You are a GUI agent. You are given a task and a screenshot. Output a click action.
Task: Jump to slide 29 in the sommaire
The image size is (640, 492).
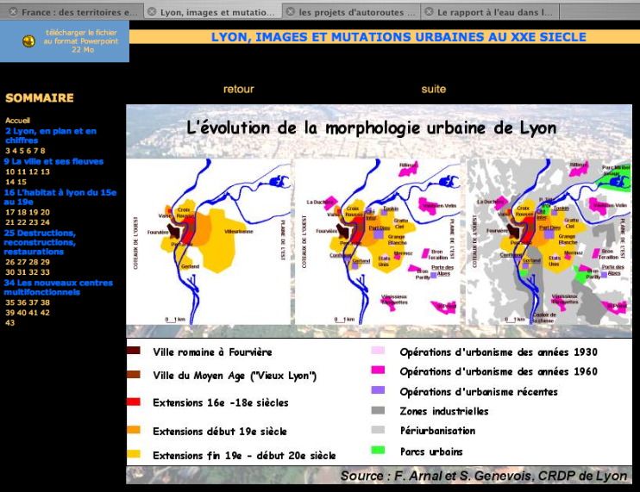[x=45, y=262]
